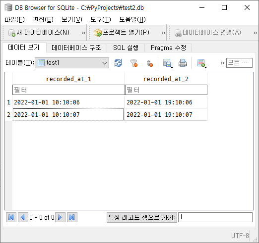Viewport: 259px width, 243px height.
Task: Open the 도구(T) menu
Action: click(x=101, y=19)
